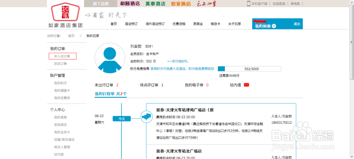Viewport: 354px width, 159px height.
Task: Click >>积分换好礼 link
Action: pyautogui.click(x=178, y=61)
